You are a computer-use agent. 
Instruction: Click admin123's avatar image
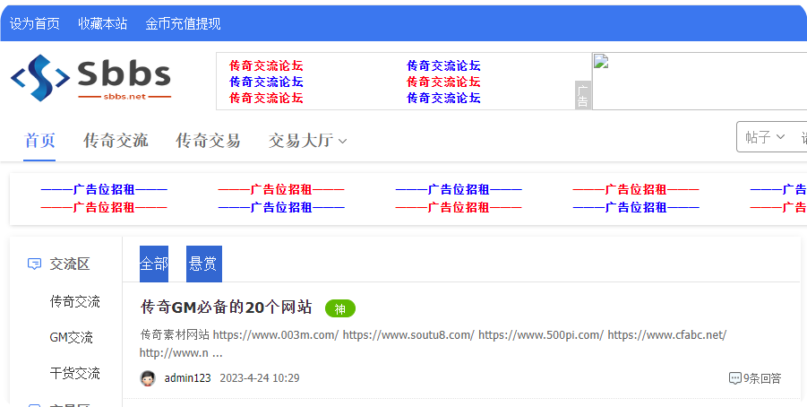tap(148, 378)
